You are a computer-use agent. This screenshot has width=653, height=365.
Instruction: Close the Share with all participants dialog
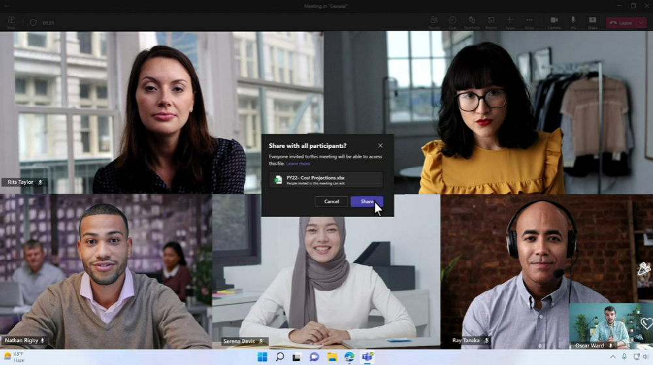(x=380, y=145)
